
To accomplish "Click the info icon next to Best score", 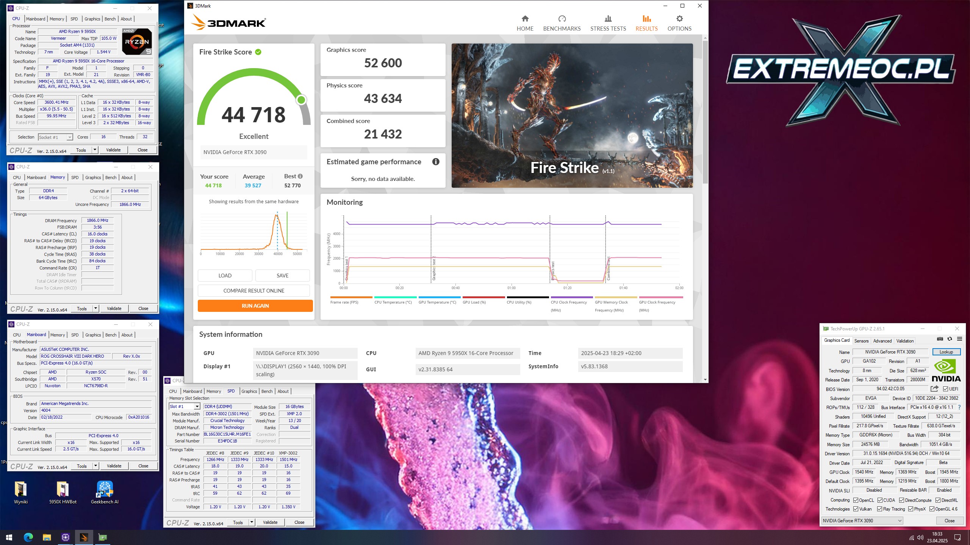I will [300, 176].
